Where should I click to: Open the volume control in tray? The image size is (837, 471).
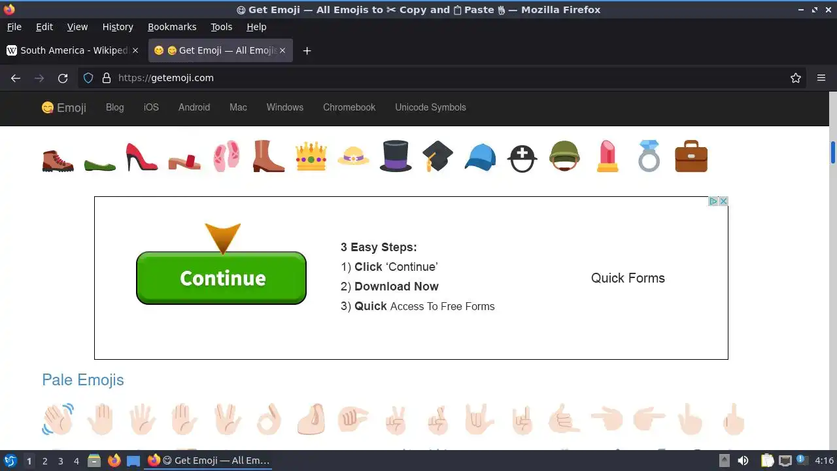[x=743, y=461]
